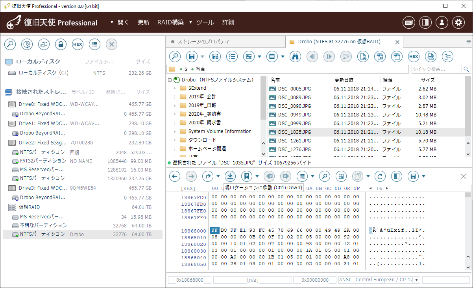This screenshot has width=473, height=288.
Task: Open settings gear icon in header
Action: tap(458, 22)
